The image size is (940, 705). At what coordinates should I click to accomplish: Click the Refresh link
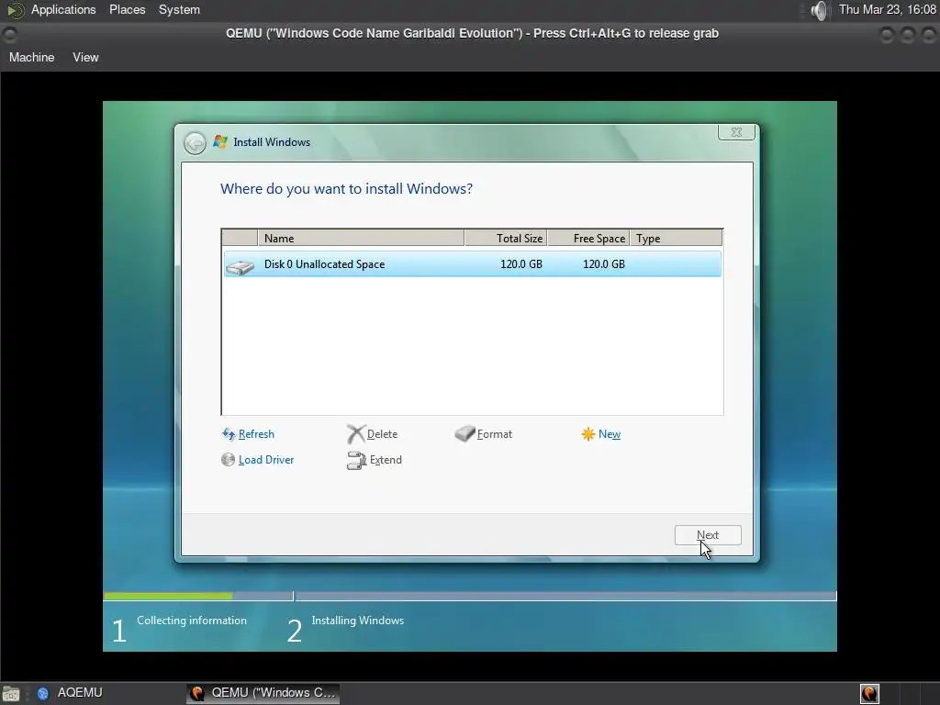pyautogui.click(x=257, y=434)
